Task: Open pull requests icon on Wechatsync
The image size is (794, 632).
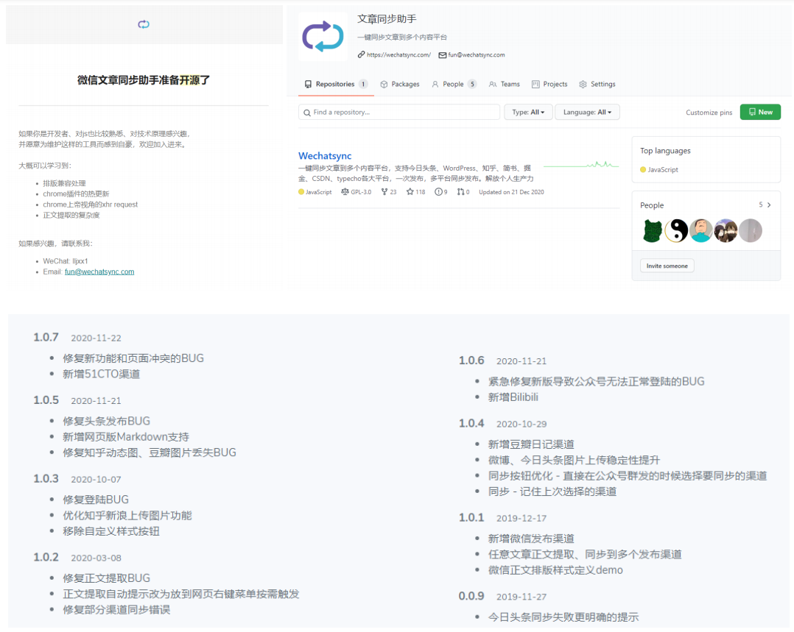Action: tap(460, 192)
